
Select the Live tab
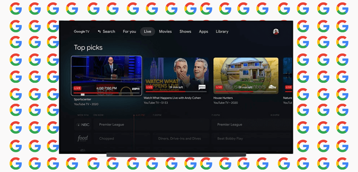[147, 32]
